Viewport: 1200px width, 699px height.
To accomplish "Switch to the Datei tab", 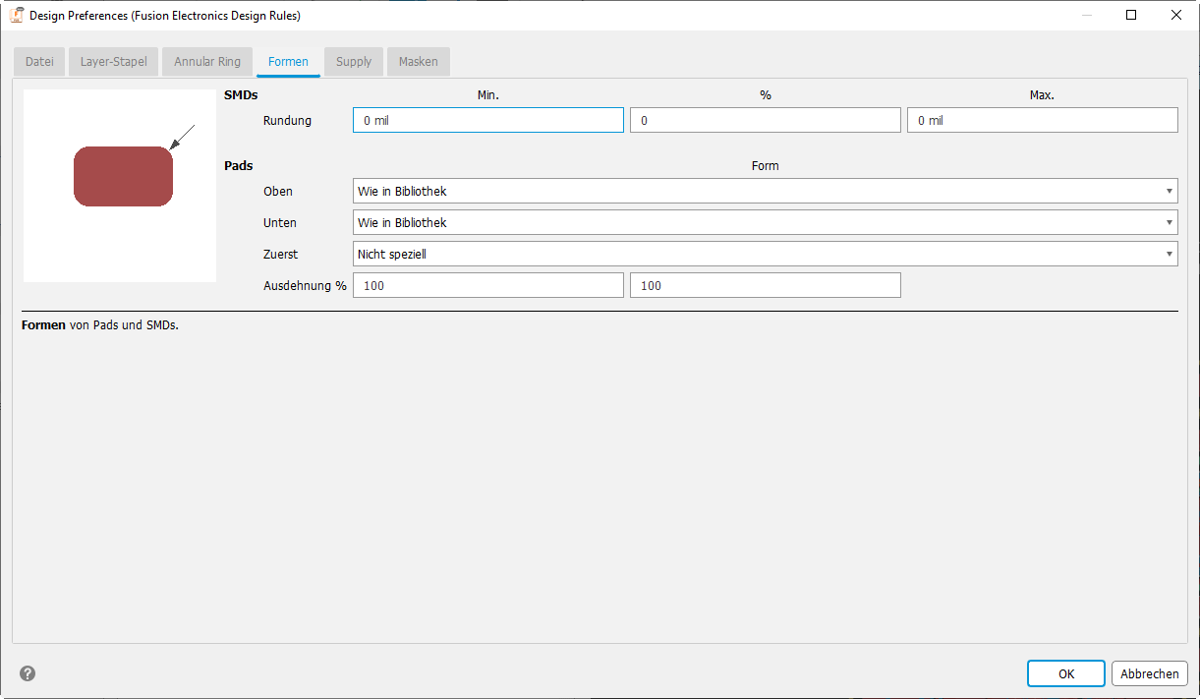I will [39, 61].
